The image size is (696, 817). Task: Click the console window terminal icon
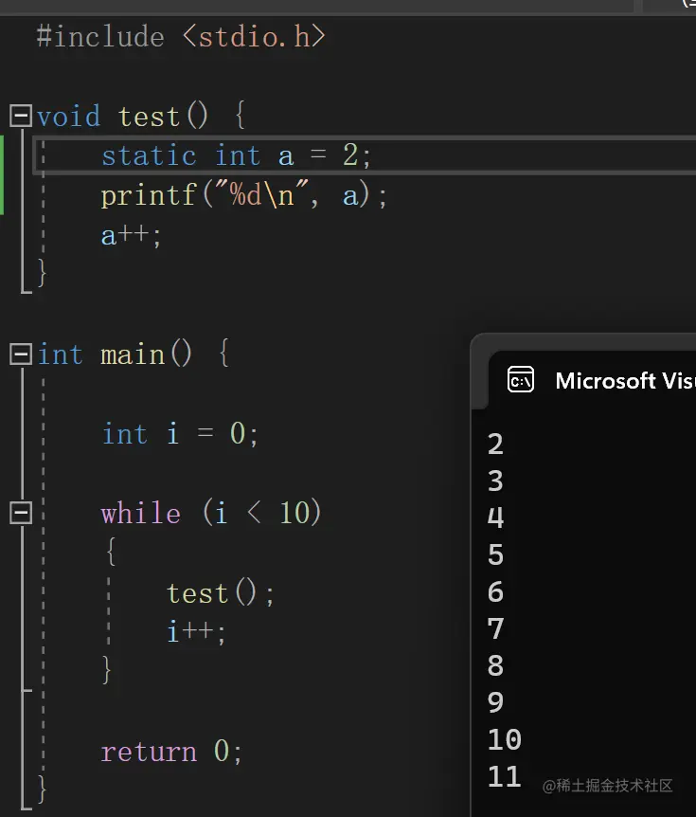point(521,380)
